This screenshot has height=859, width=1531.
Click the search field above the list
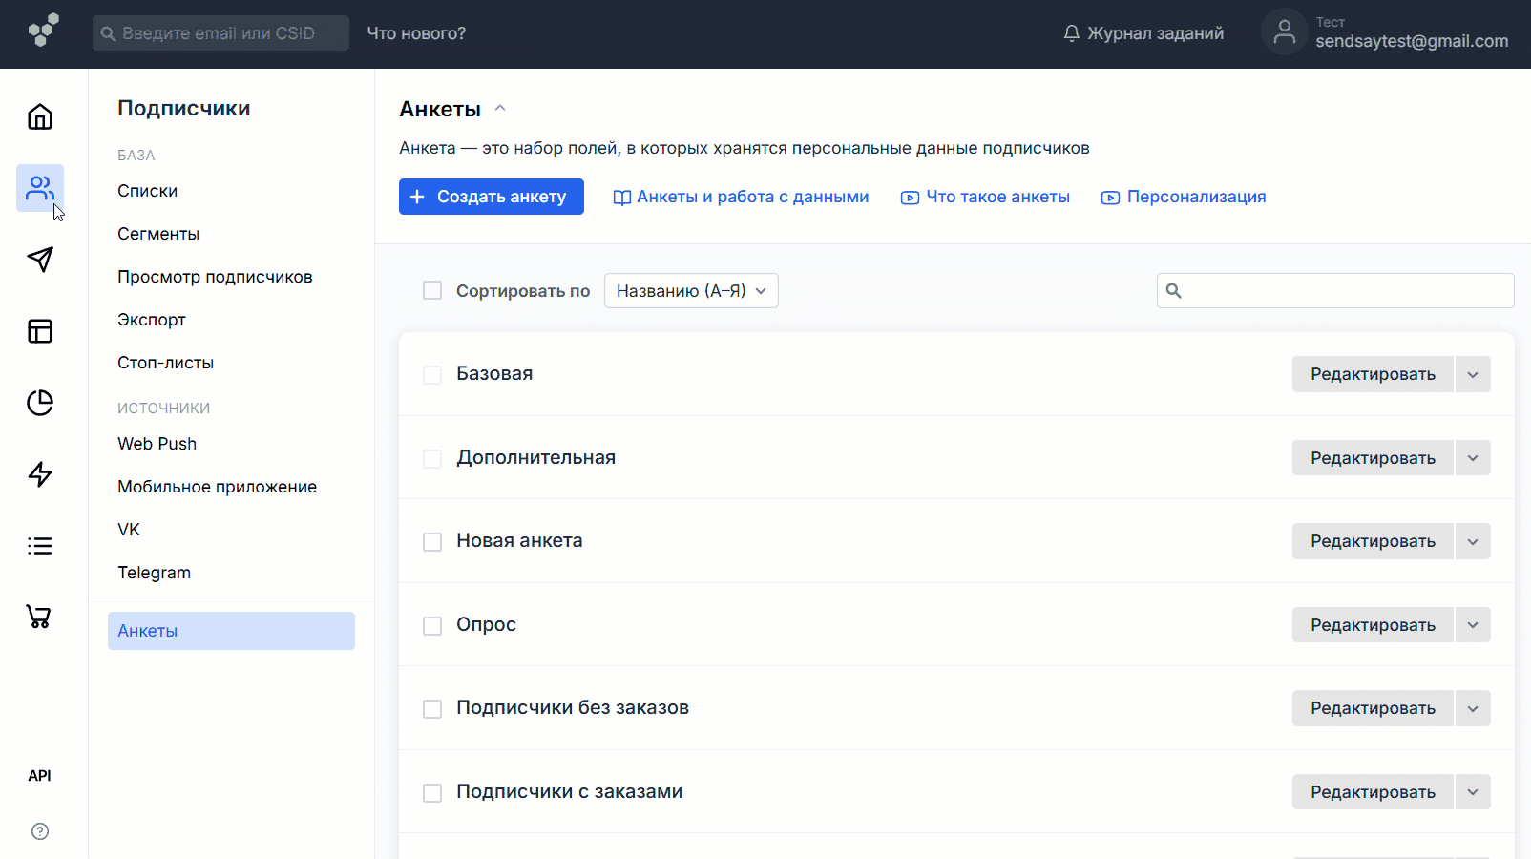(x=1346, y=291)
